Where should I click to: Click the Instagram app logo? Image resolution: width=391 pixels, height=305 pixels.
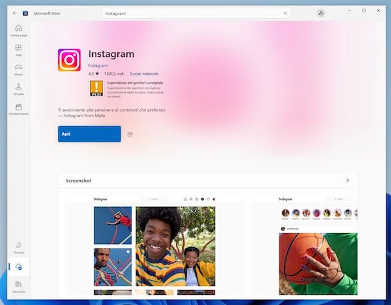(x=69, y=60)
